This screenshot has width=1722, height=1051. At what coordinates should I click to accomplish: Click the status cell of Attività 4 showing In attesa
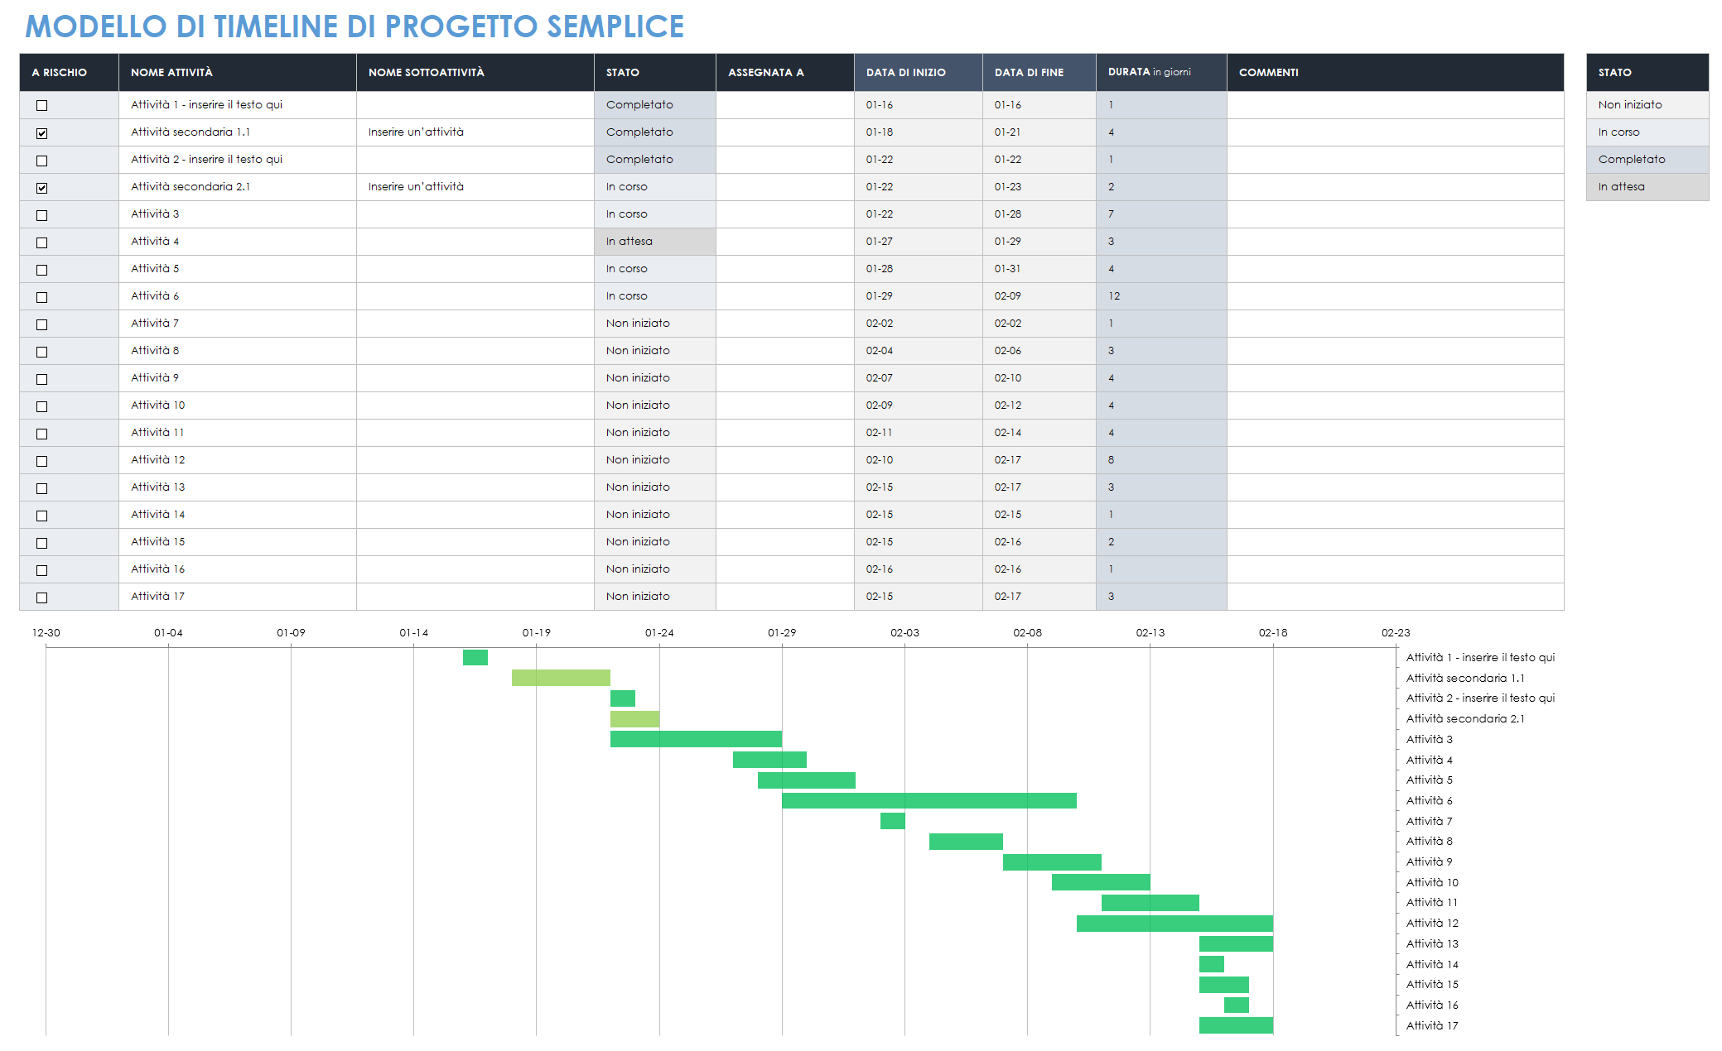pos(655,242)
